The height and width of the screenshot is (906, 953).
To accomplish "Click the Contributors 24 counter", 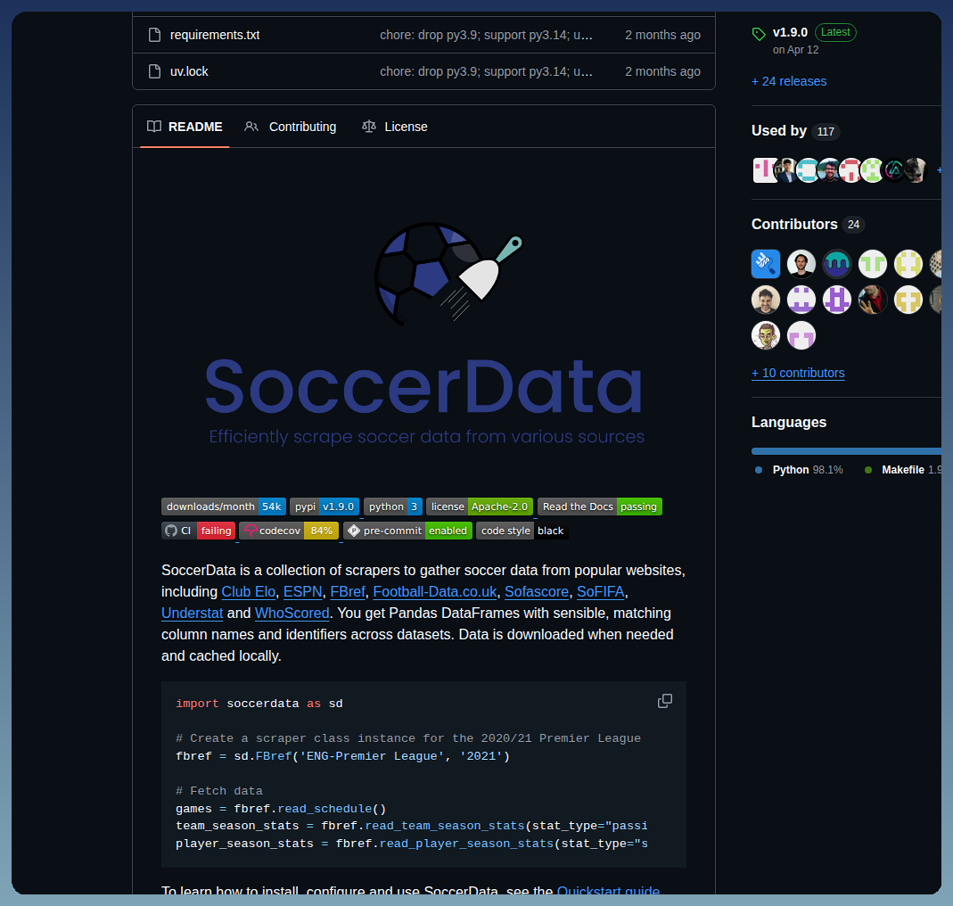I will point(853,225).
